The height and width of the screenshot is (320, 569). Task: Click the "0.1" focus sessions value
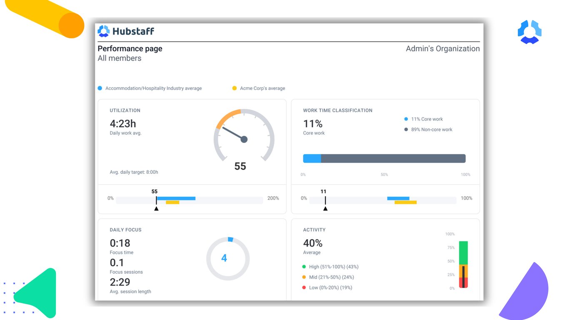tap(117, 262)
